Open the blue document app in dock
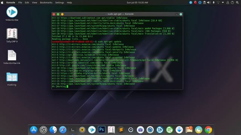 (160, 130)
